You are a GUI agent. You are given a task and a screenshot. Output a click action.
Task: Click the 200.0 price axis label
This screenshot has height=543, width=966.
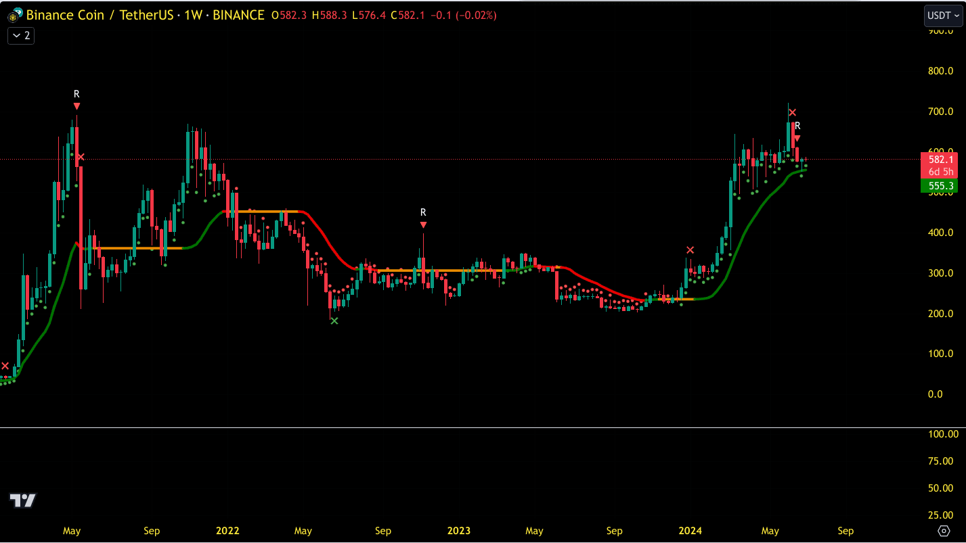point(941,314)
